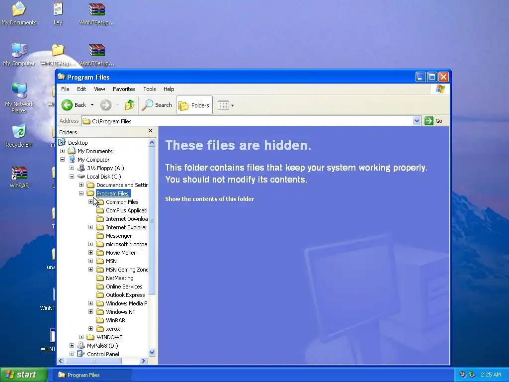509x382 pixels.
Task: Click the green Go arrow button
Action: (x=429, y=121)
